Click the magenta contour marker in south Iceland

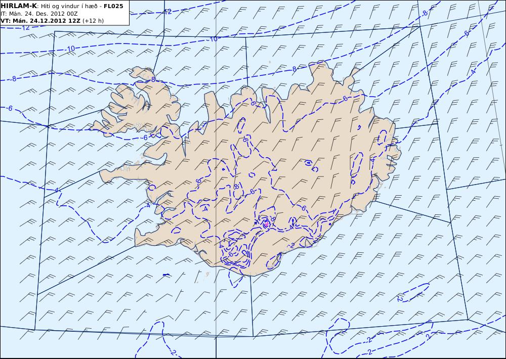tap(267, 224)
